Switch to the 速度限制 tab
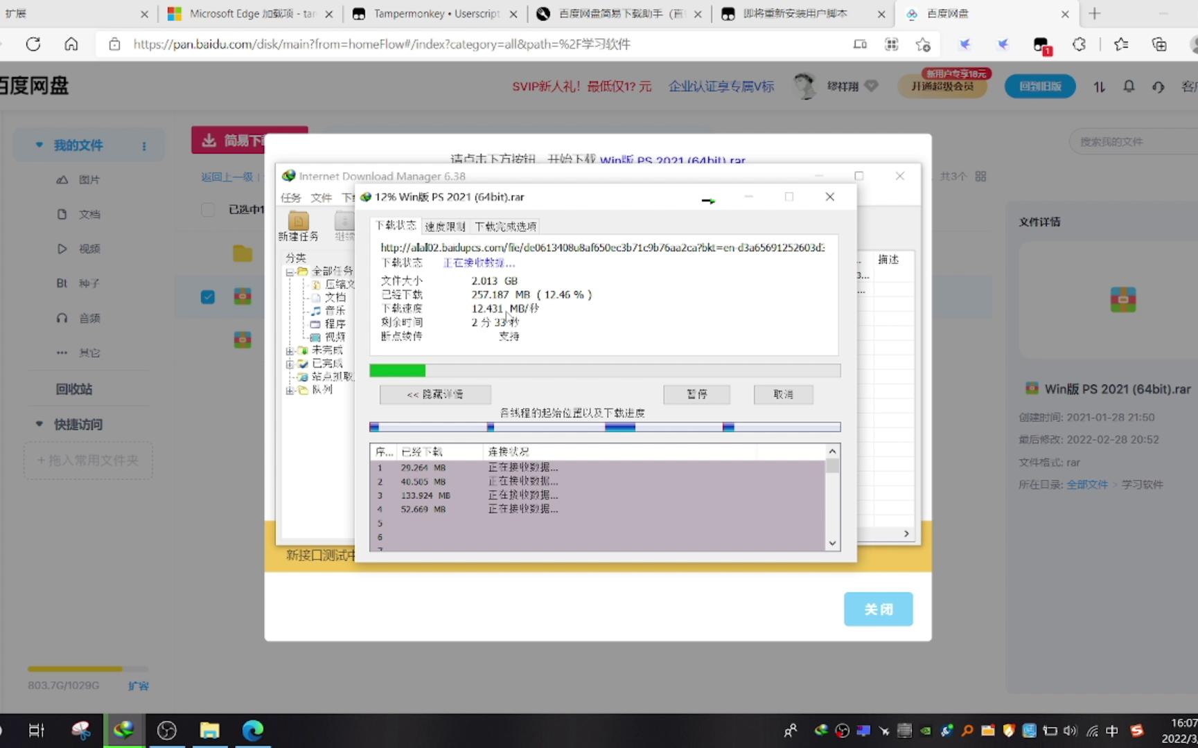 (x=445, y=226)
